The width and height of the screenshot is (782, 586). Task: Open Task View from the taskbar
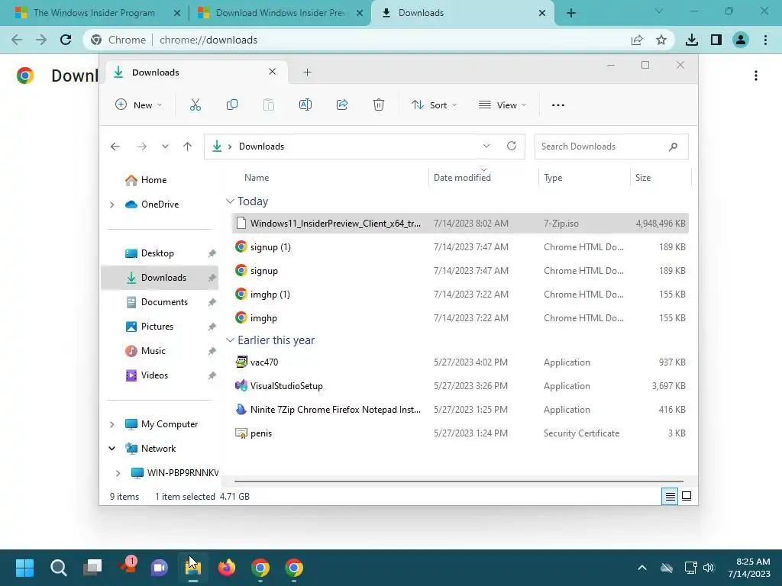92,568
